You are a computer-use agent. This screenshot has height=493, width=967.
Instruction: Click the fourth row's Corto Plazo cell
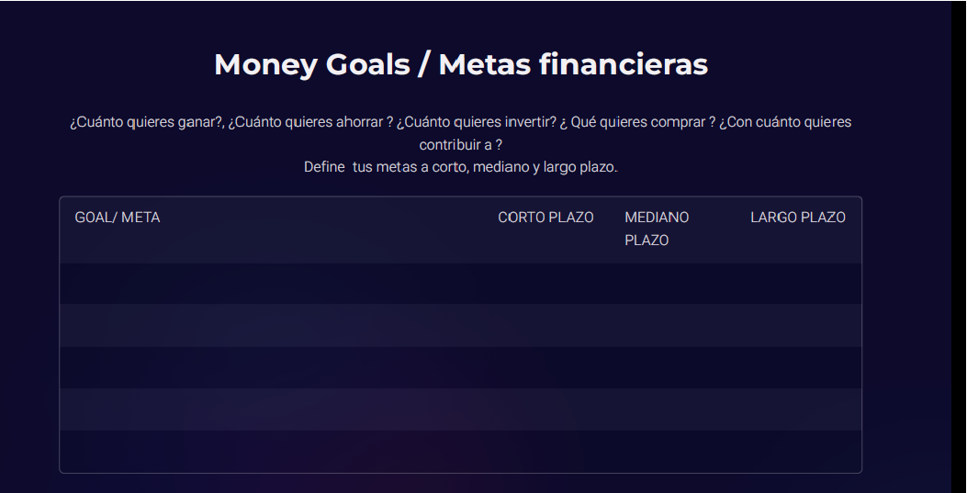click(x=545, y=409)
